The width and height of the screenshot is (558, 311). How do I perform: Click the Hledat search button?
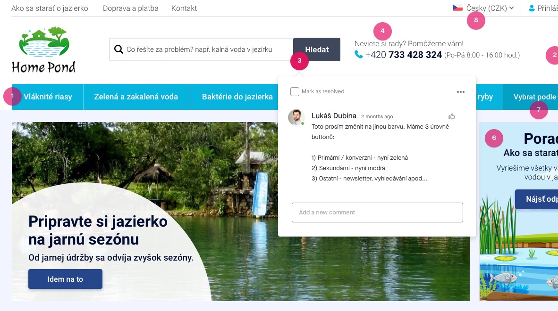point(317,49)
